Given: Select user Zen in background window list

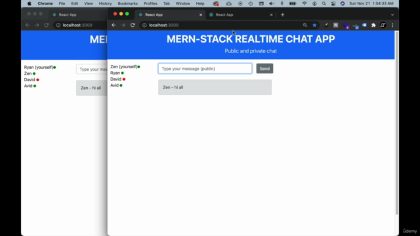Looking at the screenshot, I should tap(28, 73).
